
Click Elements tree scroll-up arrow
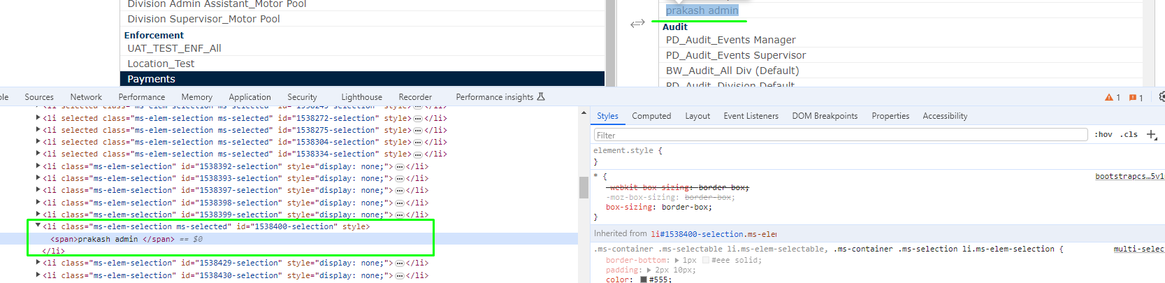coord(584,113)
